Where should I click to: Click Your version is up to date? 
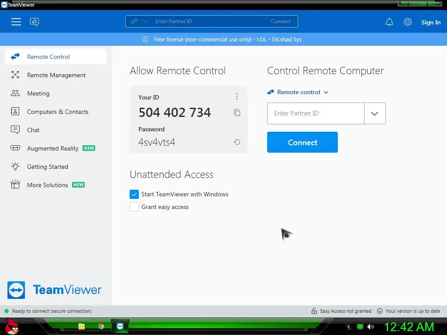pos(413,311)
